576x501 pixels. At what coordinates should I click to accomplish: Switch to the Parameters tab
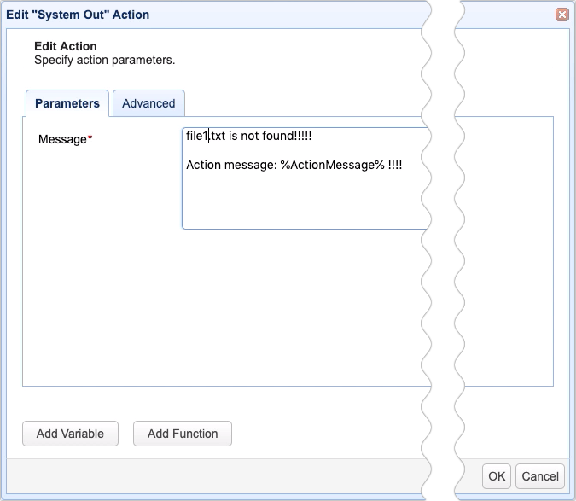point(67,103)
